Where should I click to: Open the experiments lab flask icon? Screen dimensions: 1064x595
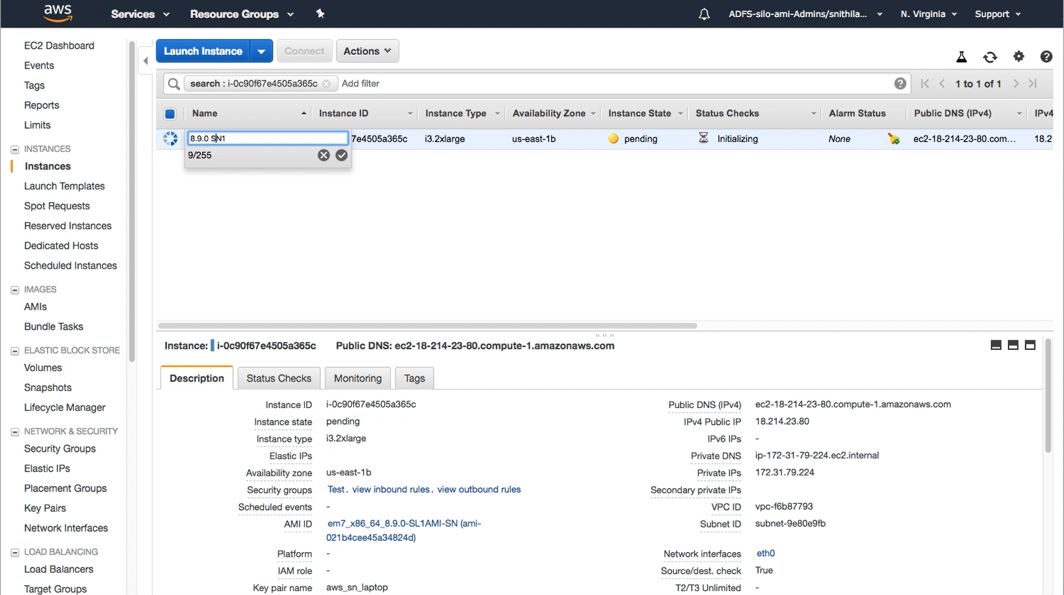pyautogui.click(x=961, y=57)
